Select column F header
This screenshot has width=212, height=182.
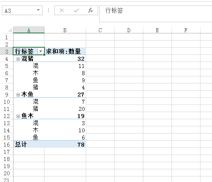186,30
